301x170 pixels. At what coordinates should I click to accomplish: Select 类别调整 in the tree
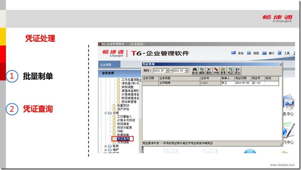[127, 87]
